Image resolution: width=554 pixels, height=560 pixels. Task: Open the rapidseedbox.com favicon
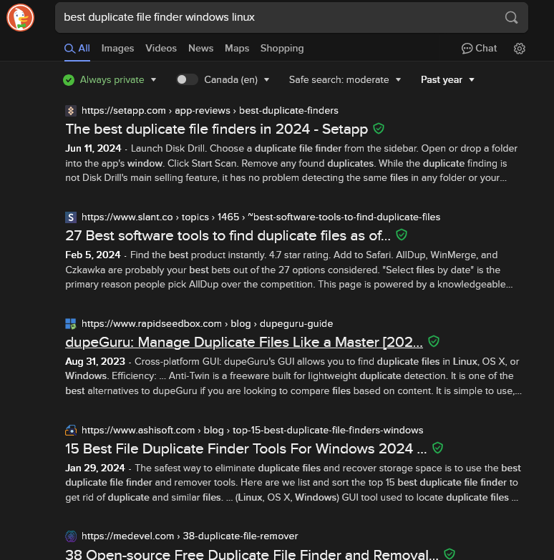pos(71,324)
